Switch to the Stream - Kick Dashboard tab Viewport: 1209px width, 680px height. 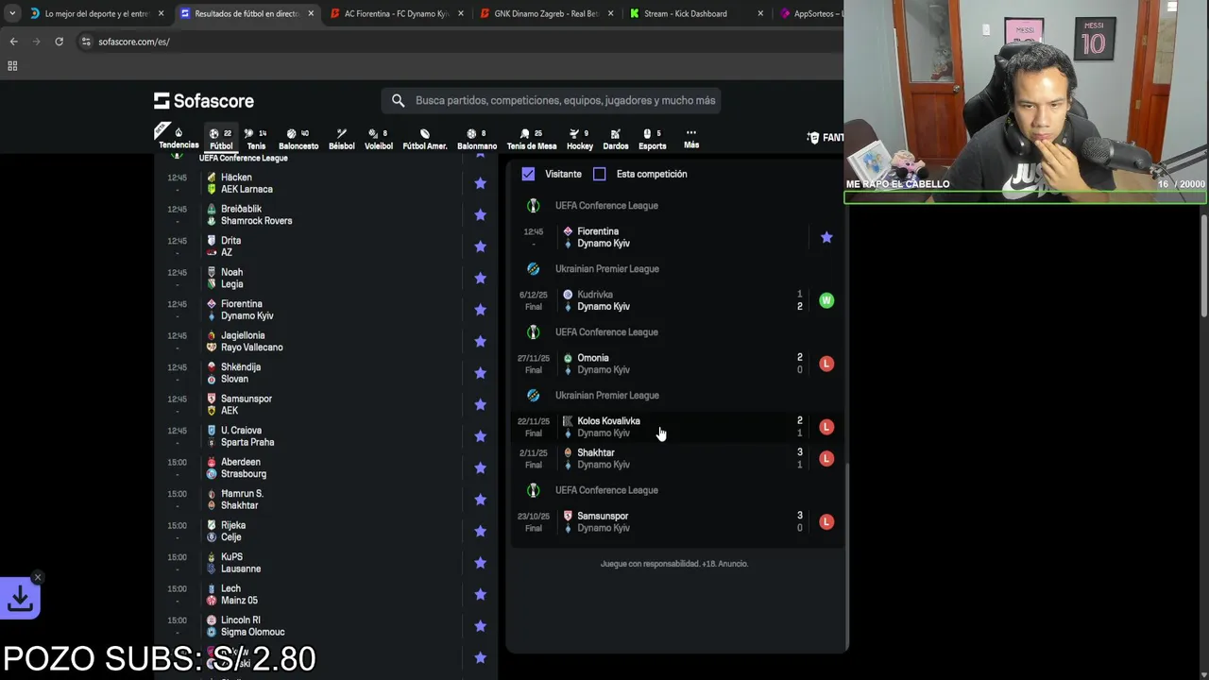point(694,13)
